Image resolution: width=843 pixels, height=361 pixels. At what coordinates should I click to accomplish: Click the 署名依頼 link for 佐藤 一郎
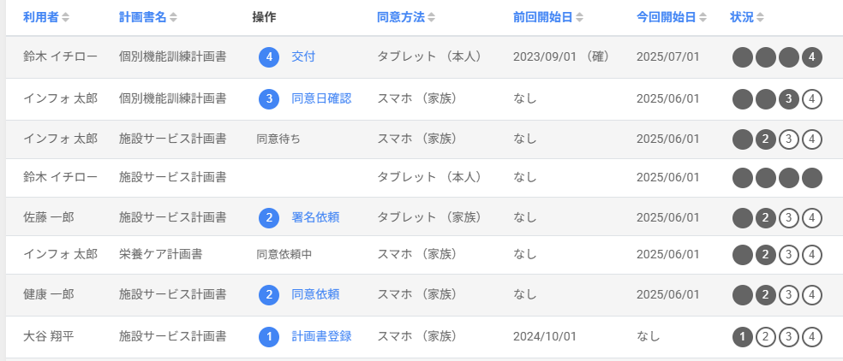(315, 217)
